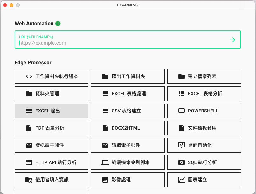Select the 建立檔案列表 button

204,76
